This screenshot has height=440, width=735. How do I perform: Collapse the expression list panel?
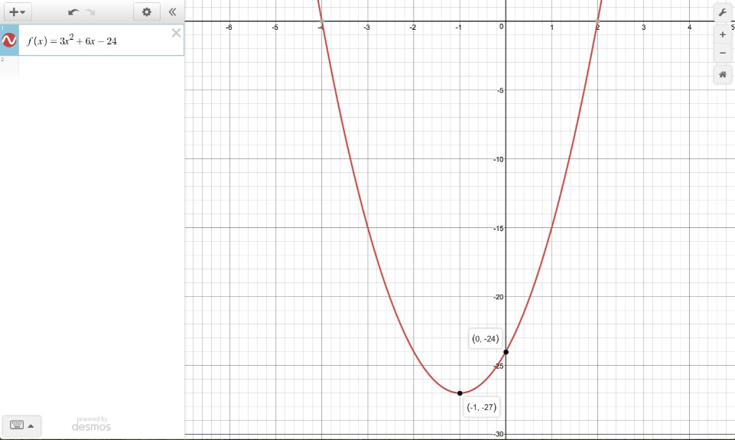click(x=172, y=12)
